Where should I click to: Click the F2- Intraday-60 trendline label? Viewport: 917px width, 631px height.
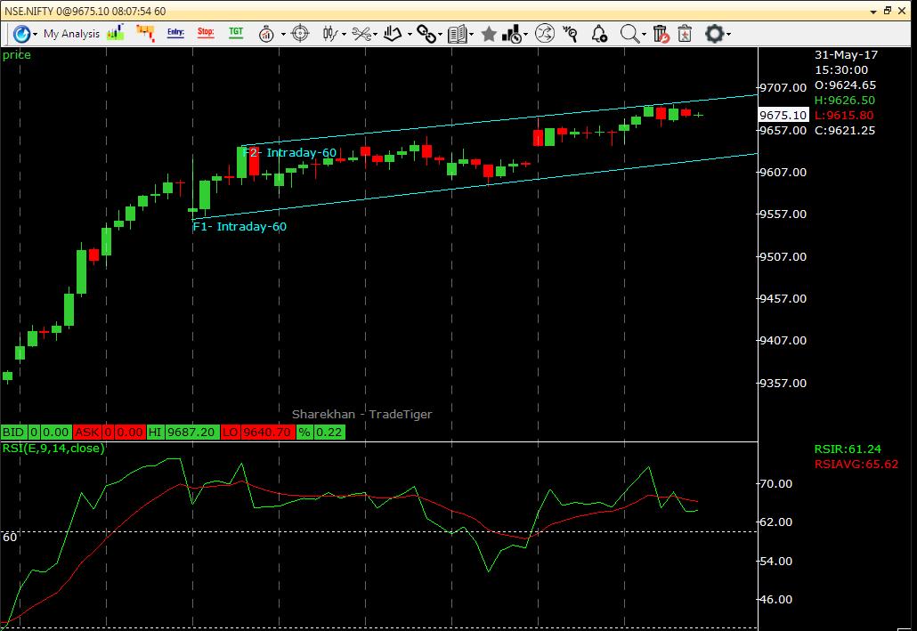click(x=289, y=153)
